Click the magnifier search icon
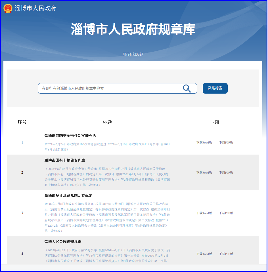Screen dimensions: 268x272 (187, 88)
